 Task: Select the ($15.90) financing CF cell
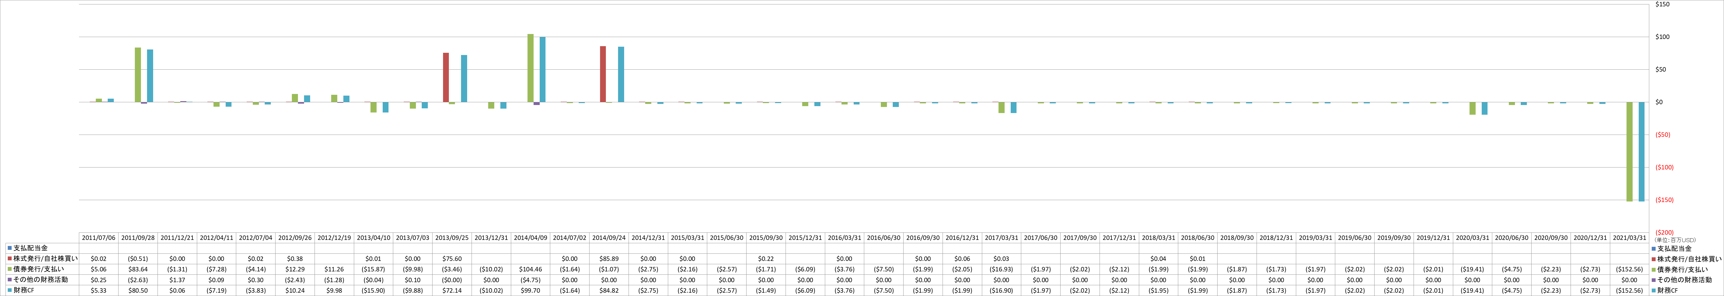(x=374, y=291)
